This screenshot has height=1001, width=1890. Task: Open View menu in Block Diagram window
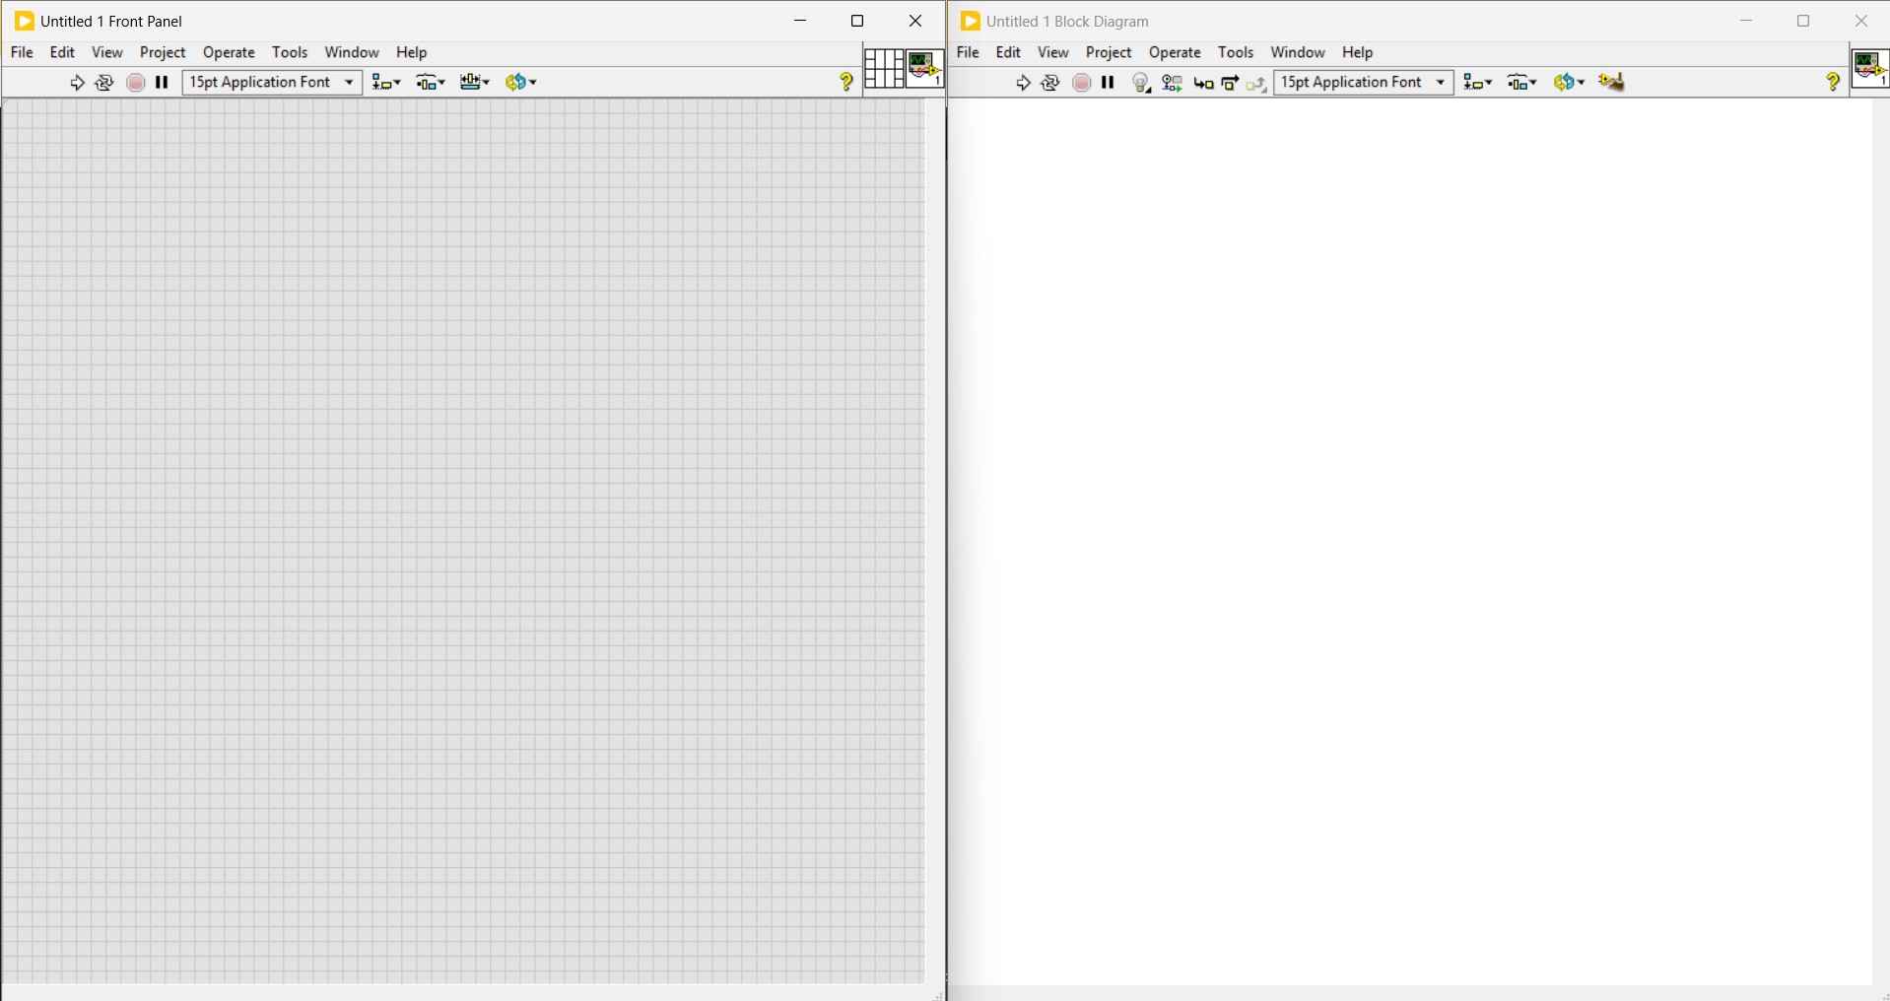[x=1053, y=53]
